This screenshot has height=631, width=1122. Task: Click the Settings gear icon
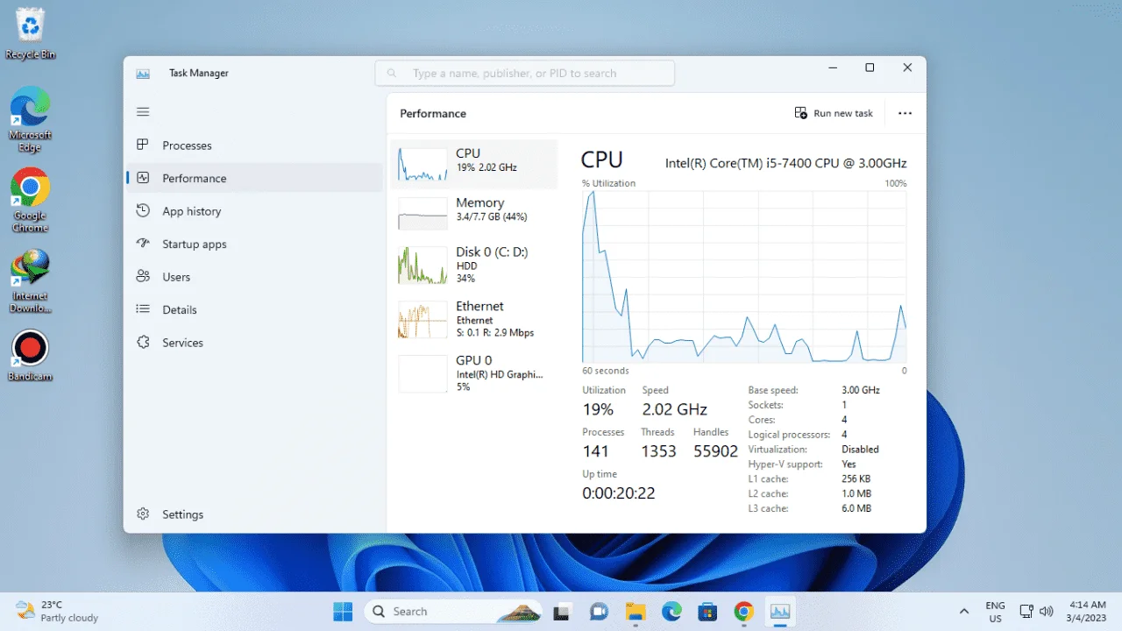point(143,514)
